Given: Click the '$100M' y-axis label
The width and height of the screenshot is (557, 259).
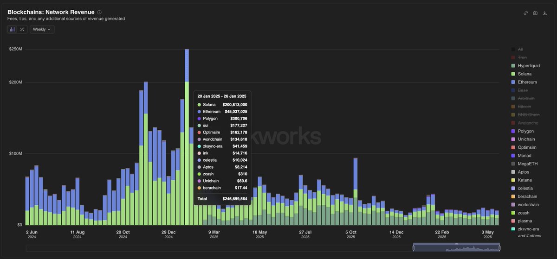Looking at the screenshot, I should point(16,153).
